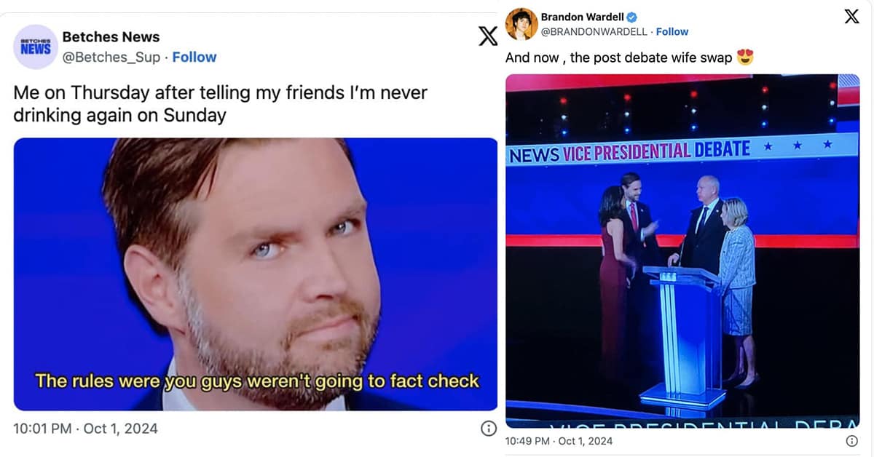This screenshot has height=457, width=874.
Task: Open the Vice Presidential Debate stage image
Action: (682, 251)
